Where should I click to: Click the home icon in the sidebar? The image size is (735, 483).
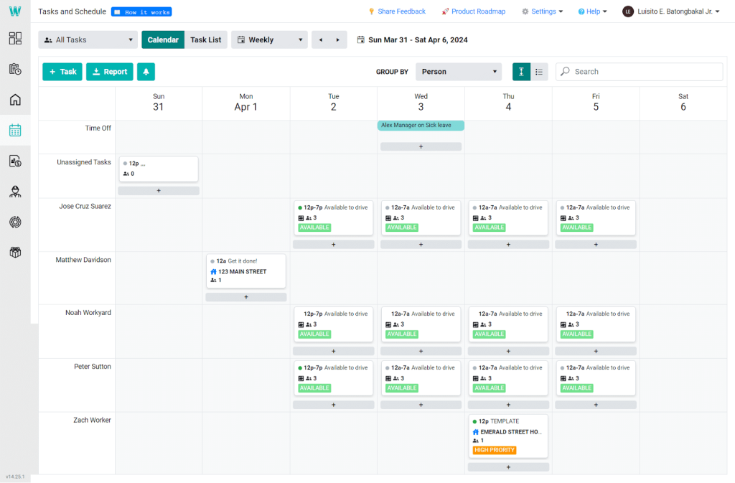(15, 100)
